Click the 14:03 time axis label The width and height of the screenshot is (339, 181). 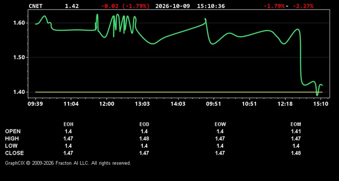(178, 104)
